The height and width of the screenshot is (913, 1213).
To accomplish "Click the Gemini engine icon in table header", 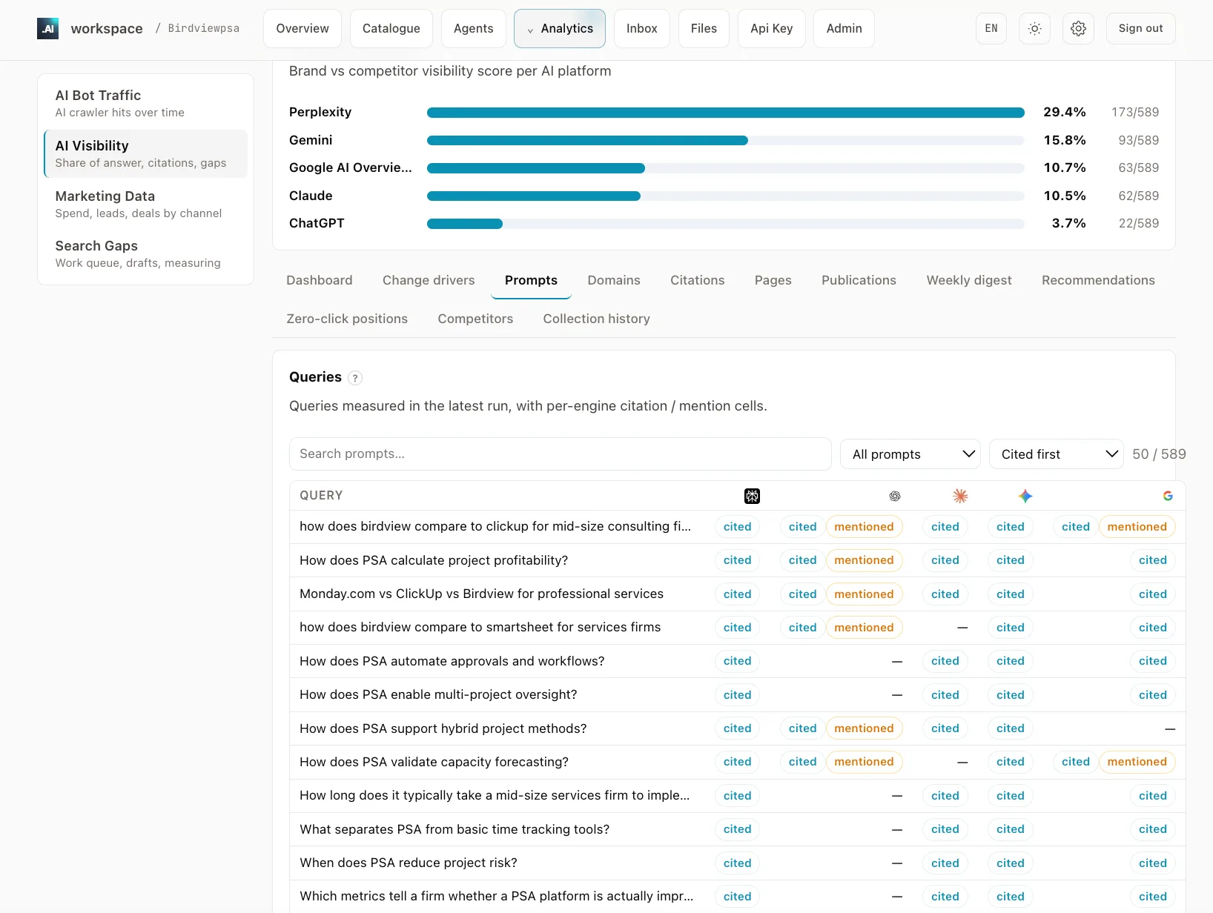I will (x=1025, y=496).
